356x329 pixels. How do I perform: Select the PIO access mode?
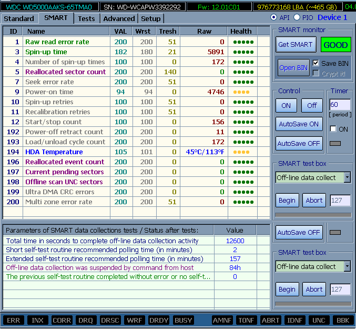pos(297,17)
